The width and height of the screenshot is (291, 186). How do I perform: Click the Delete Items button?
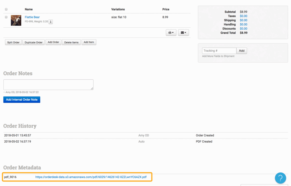coord(71,42)
